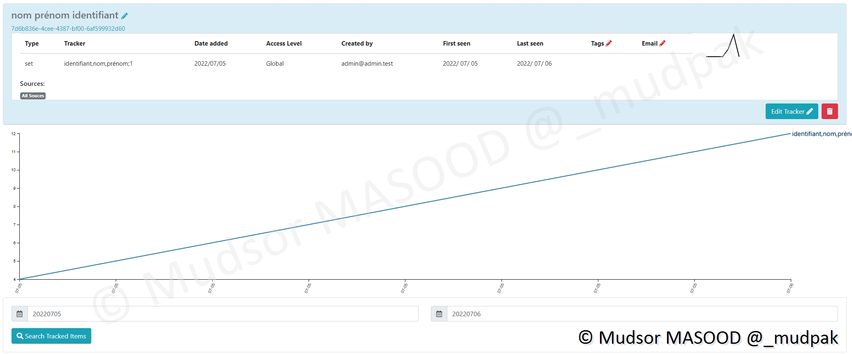Click the Search Tracked Items button
Viewport: 852px width, 354px height.
(x=51, y=336)
